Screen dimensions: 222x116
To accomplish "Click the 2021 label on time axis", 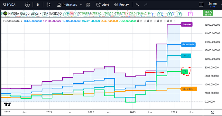I will point(49,112).
